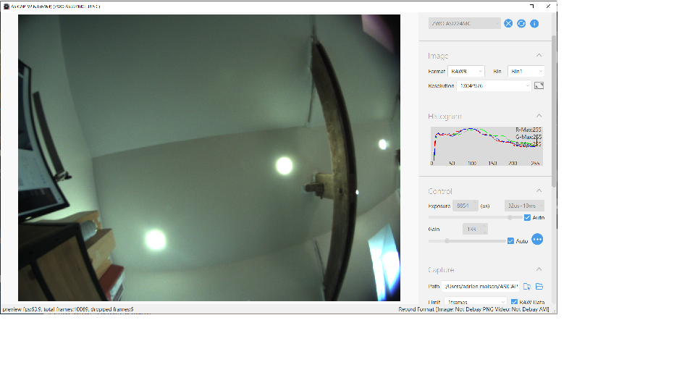The height and width of the screenshot is (391, 695).
Task: Open the exposure range 32us–10ms dropdown
Action: [x=524, y=206]
